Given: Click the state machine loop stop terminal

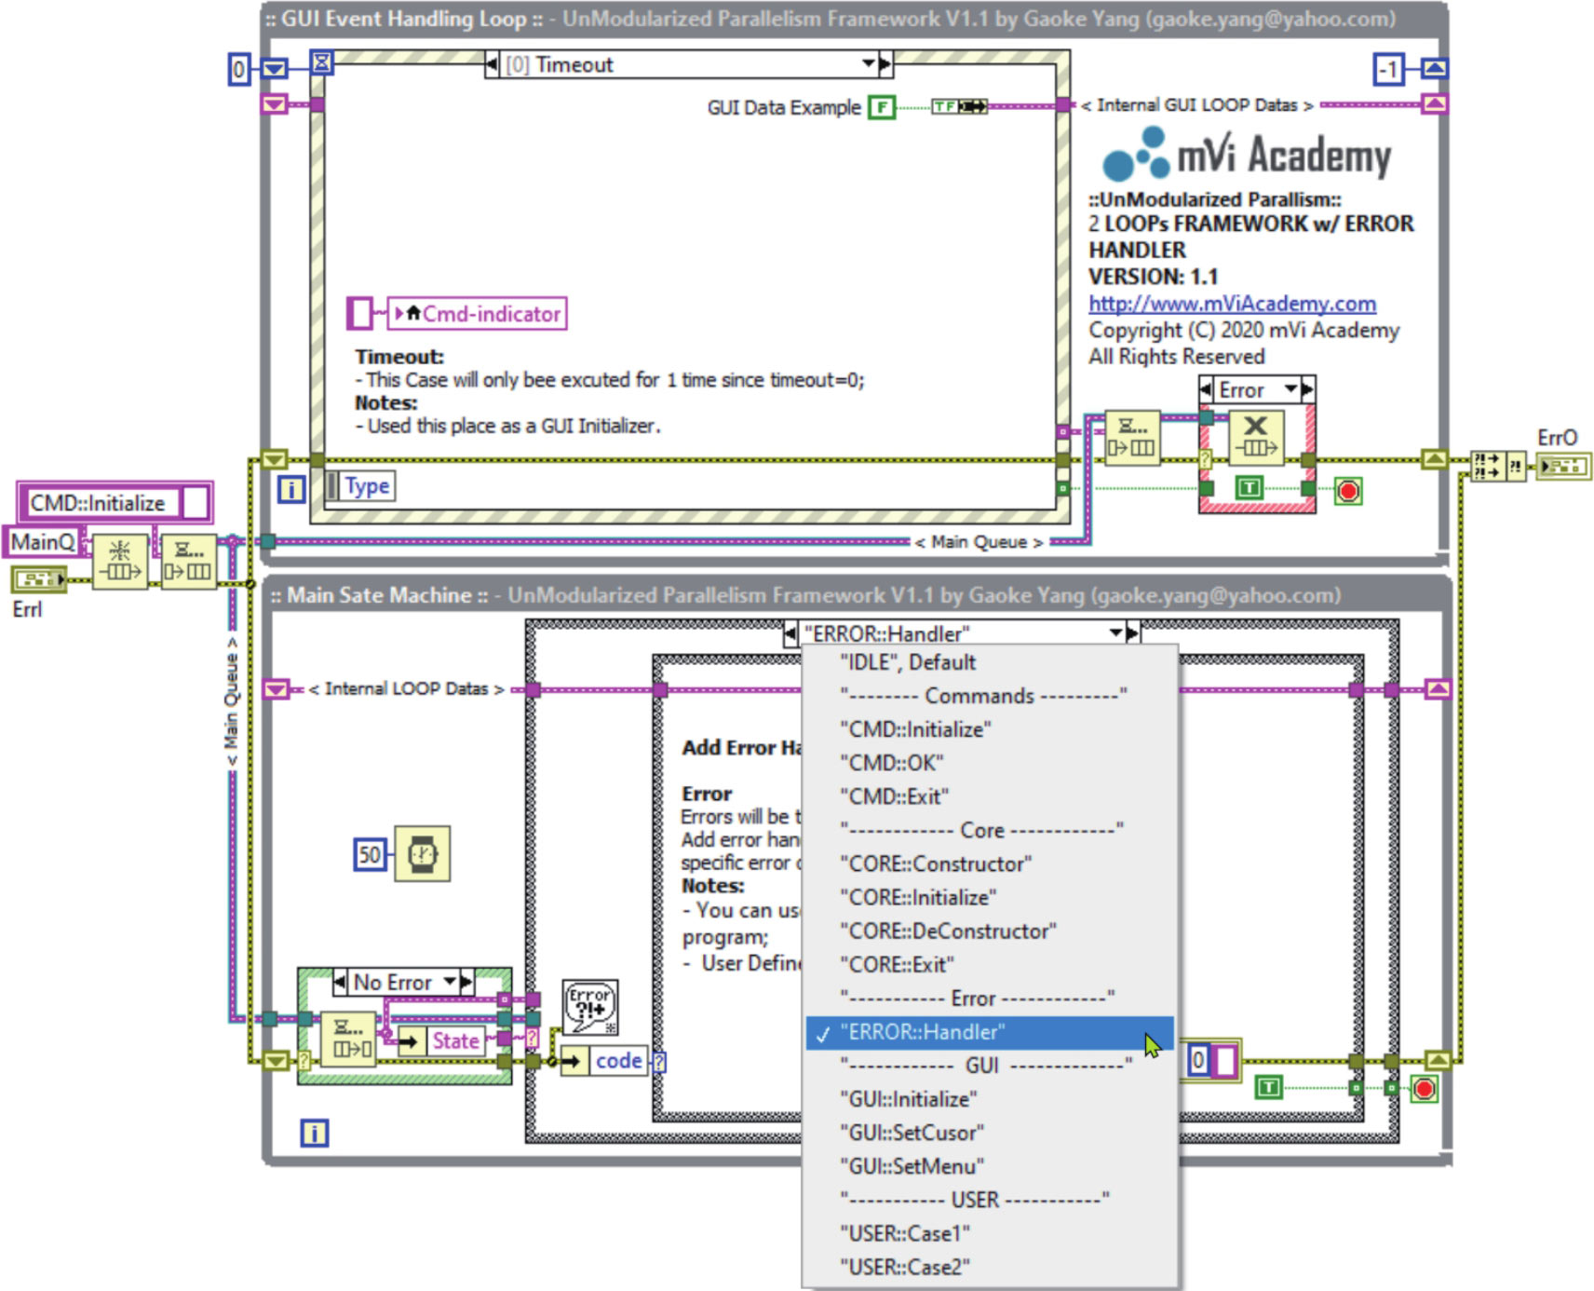Looking at the screenshot, I should (x=1423, y=1088).
